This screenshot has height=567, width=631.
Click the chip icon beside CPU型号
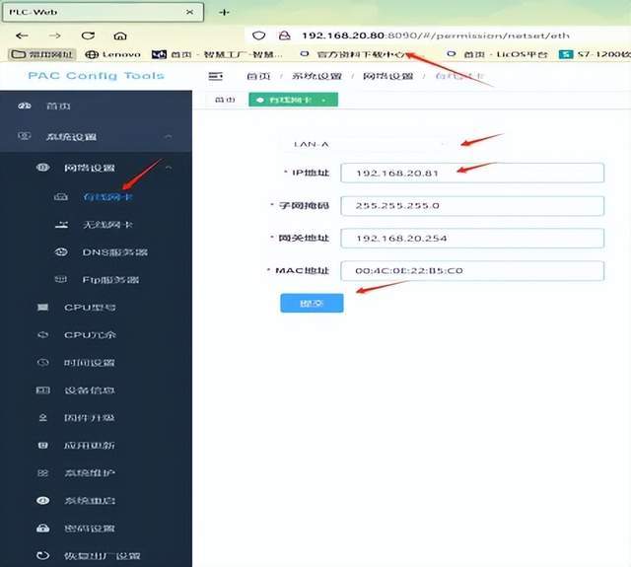click(x=42, y=308)
